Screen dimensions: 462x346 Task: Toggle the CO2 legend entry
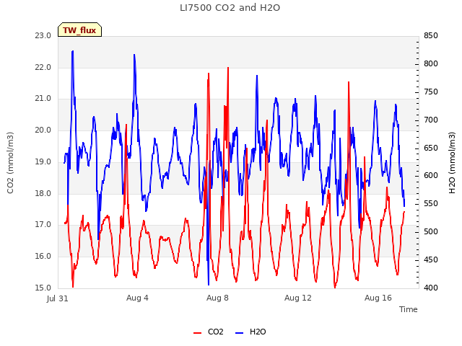[208, 332]
